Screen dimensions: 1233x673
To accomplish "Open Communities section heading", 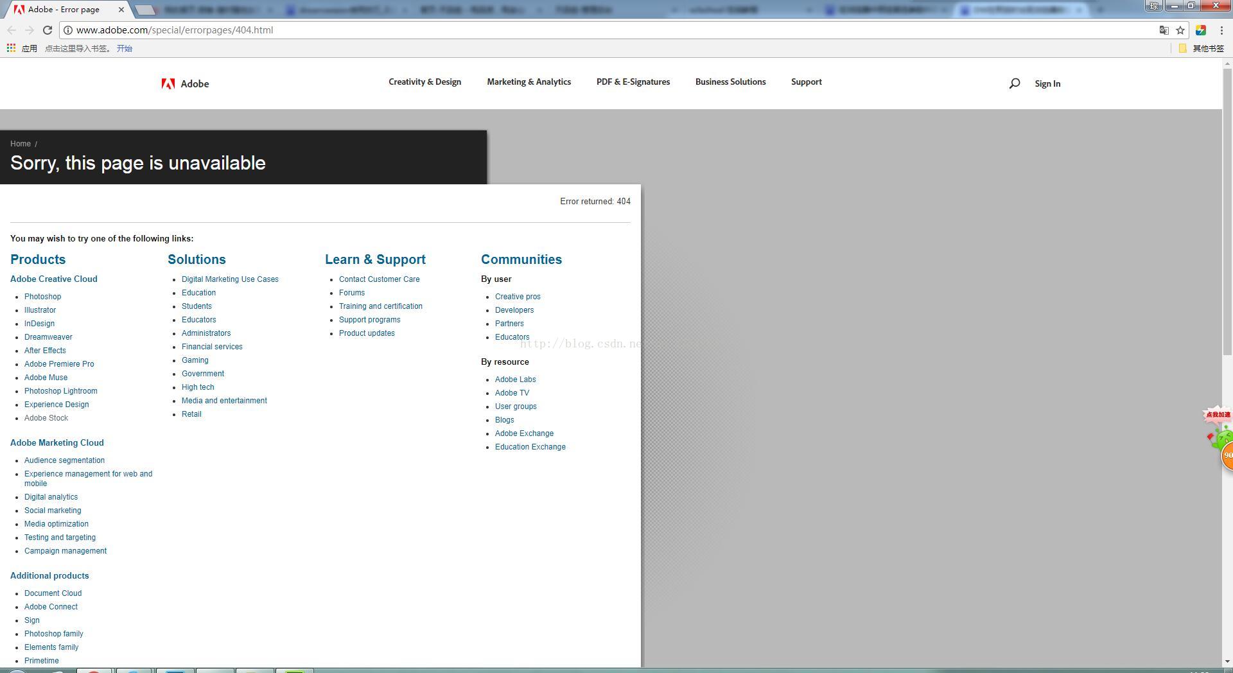I will pos(521,259).
